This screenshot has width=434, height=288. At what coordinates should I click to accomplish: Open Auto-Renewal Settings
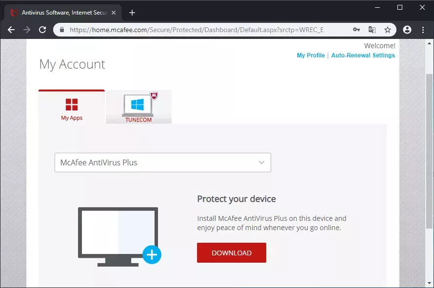point(363,55)
